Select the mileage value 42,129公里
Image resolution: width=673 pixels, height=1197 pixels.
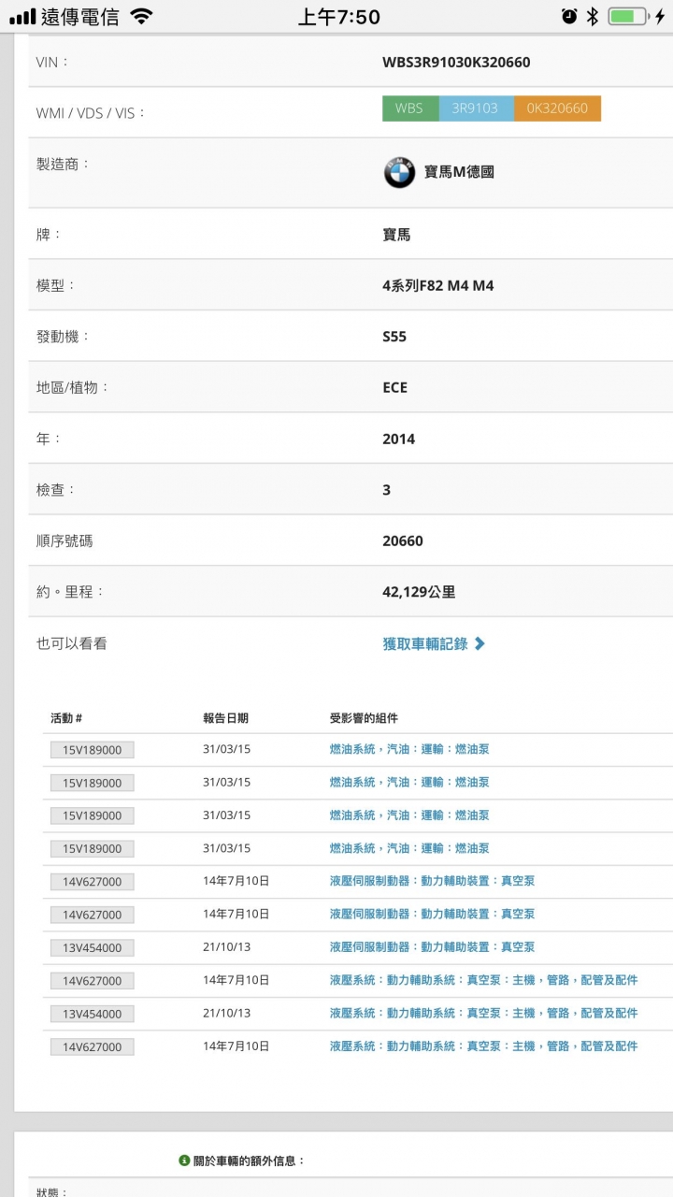click(419, 592)
